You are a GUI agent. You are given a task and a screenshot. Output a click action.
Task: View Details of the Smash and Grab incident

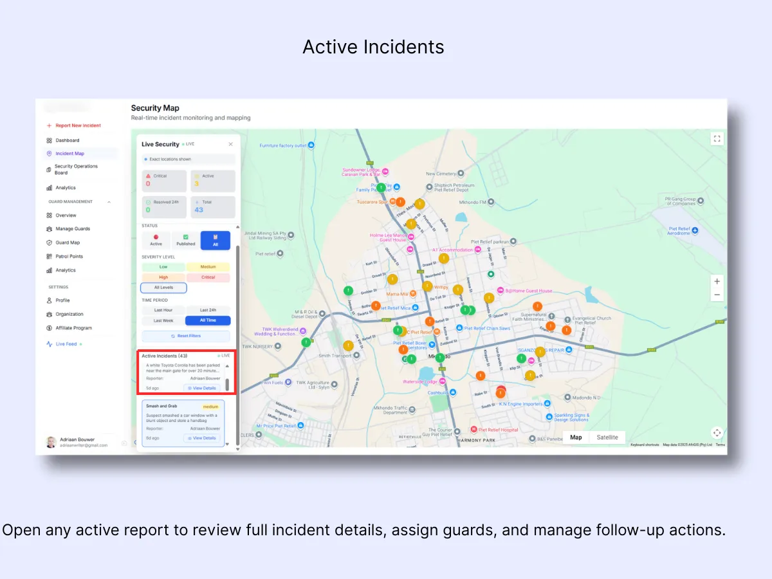203,438
